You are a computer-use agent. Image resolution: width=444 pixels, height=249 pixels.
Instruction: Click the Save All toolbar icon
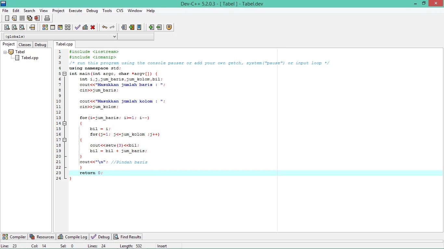[x=30, y=18]
